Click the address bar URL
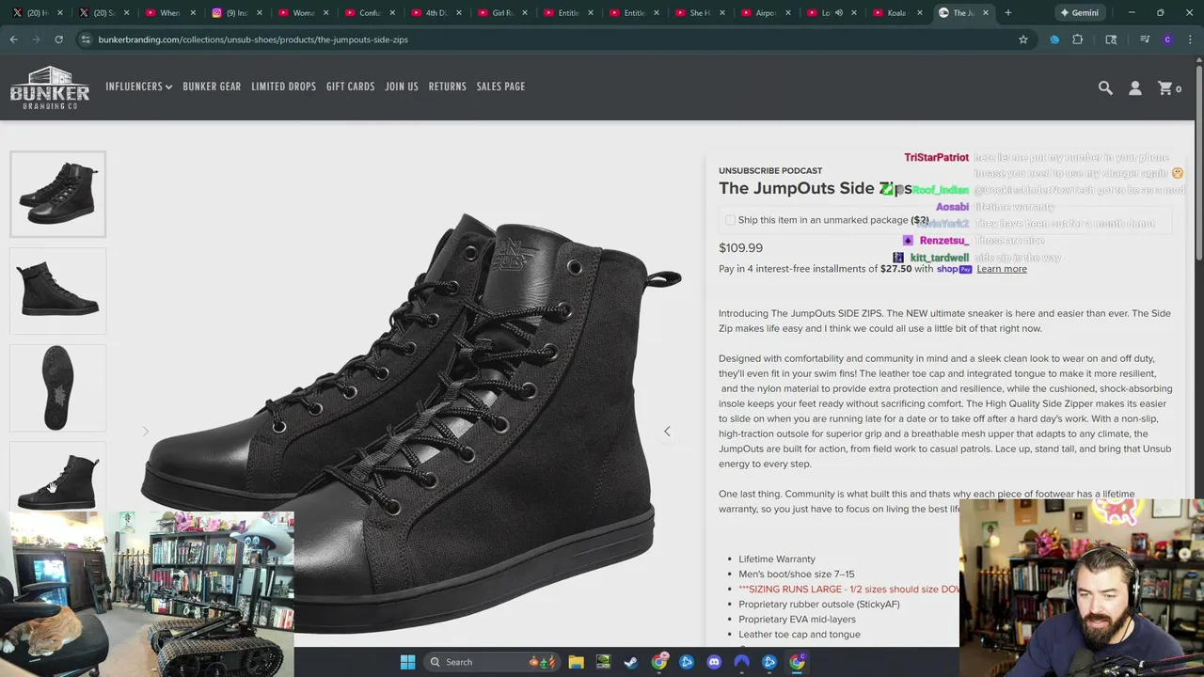1204x677 pixels. (253, 39)
